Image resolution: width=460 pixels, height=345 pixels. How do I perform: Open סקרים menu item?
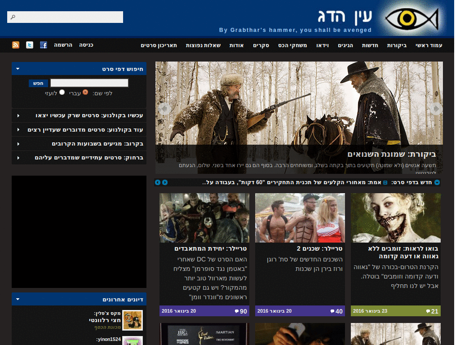point(261,45)
